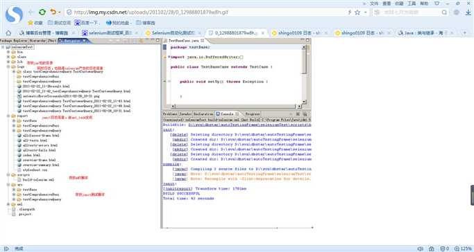Screen dimensions: 474x252
Task: Click the search magnifier icon
Action: (x=444, y=12)
